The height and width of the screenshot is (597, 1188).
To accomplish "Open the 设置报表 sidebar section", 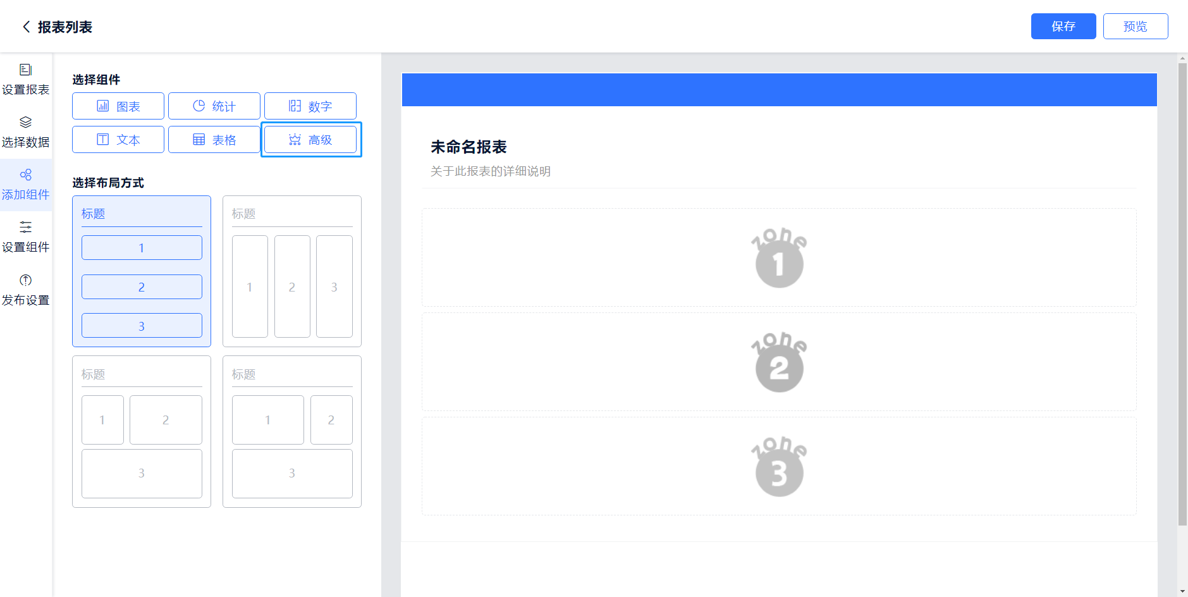I will pos(26,79).
